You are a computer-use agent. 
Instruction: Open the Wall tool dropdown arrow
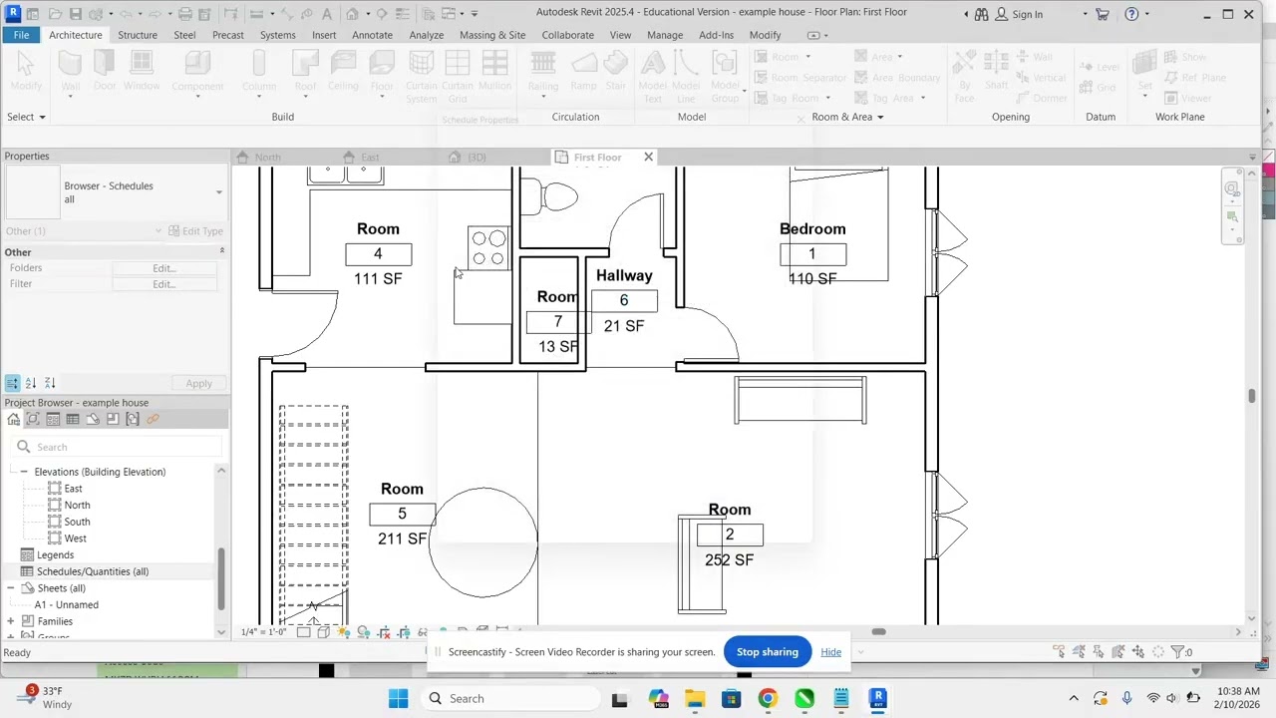pyautogui.click(x=70, y=96)
